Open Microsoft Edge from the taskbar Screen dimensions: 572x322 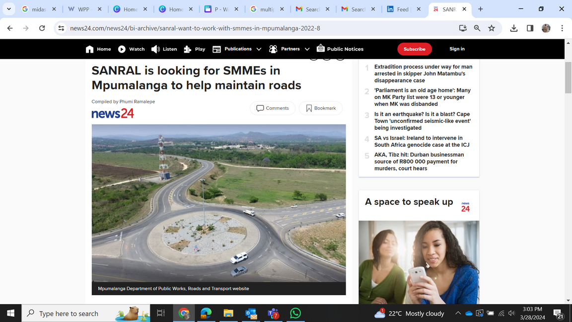coord(206,313)
